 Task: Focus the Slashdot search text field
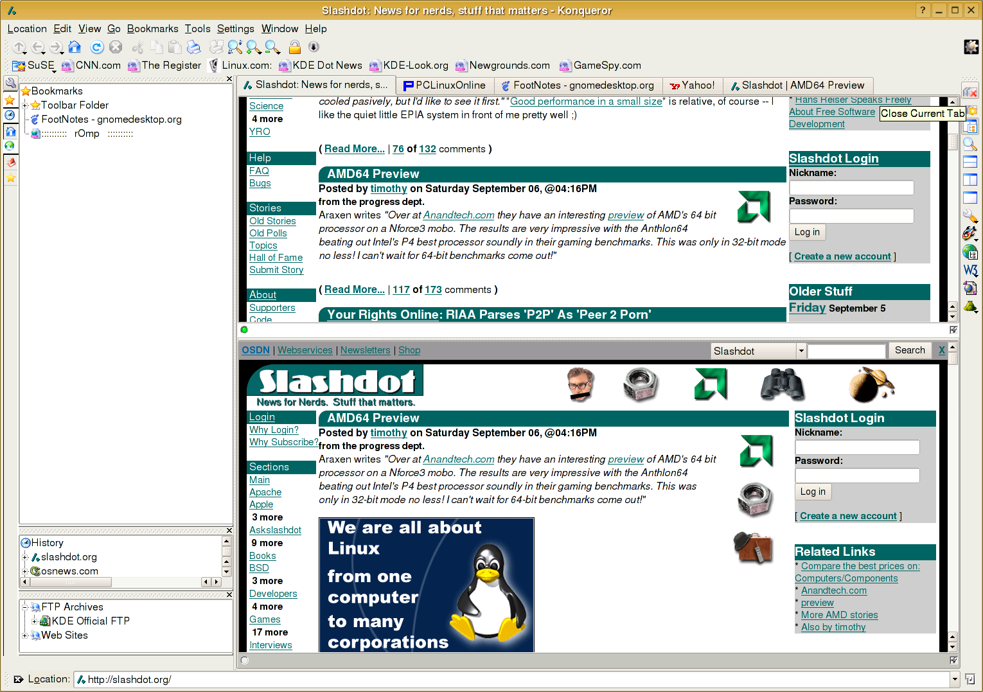pyautogui.click(x=846, y=351)
